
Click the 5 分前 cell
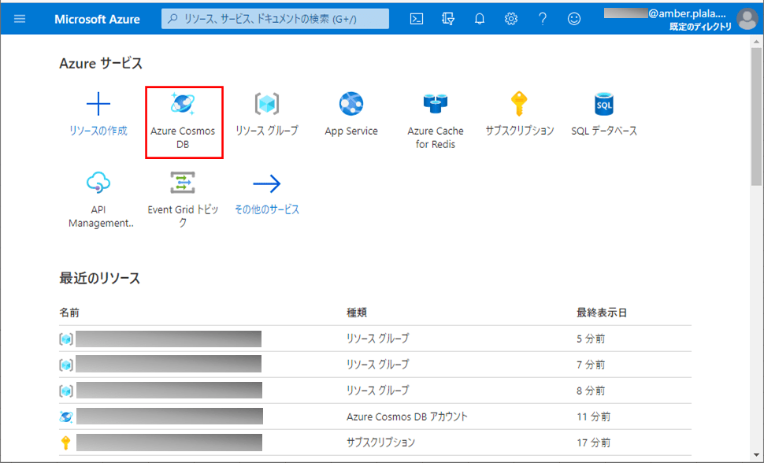591,339
